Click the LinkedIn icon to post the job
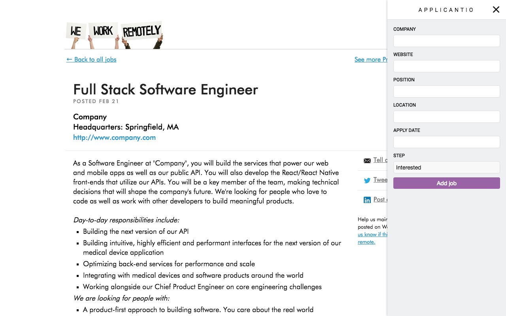This screenshot has height=316, width=506. tap(367, 200)
